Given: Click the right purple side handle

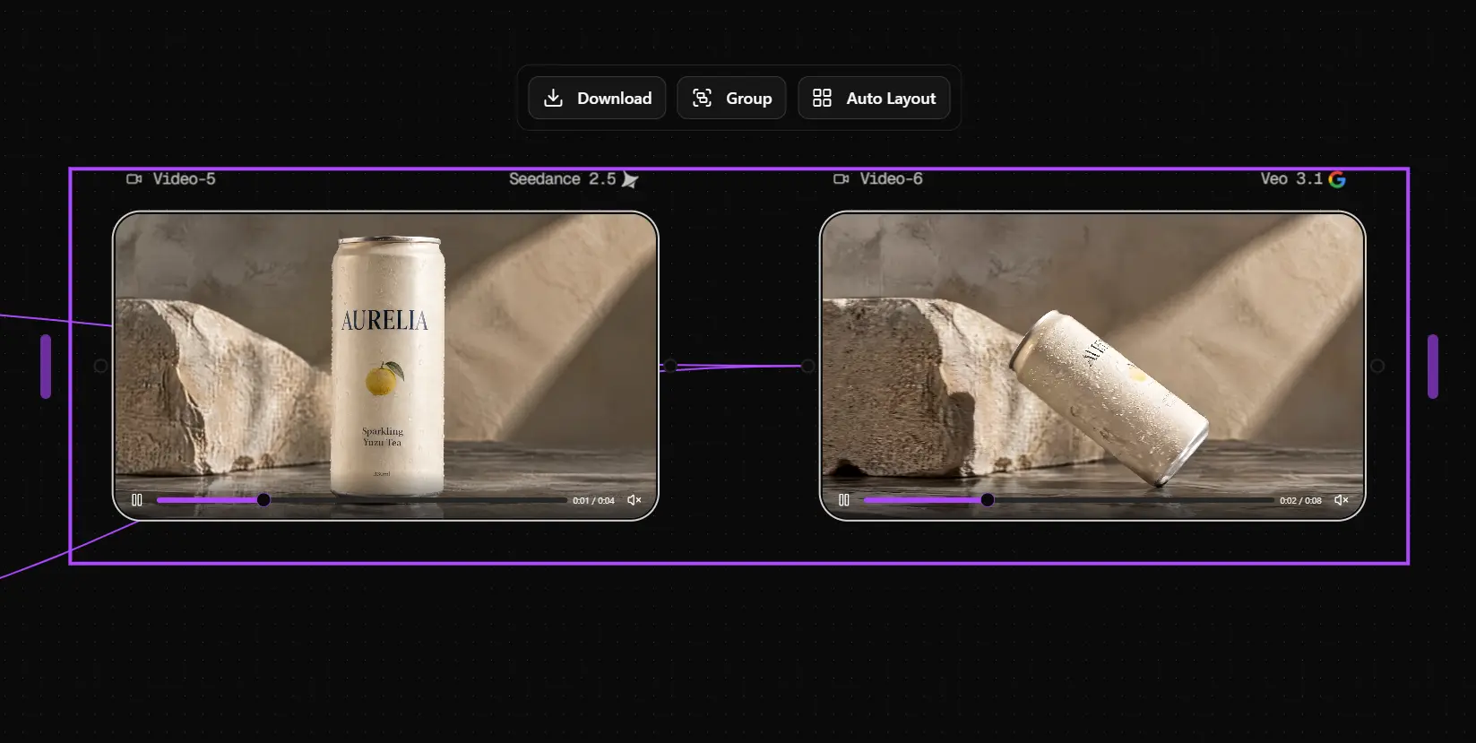Looking at the screenshot, I should (x=1433, y=366).
